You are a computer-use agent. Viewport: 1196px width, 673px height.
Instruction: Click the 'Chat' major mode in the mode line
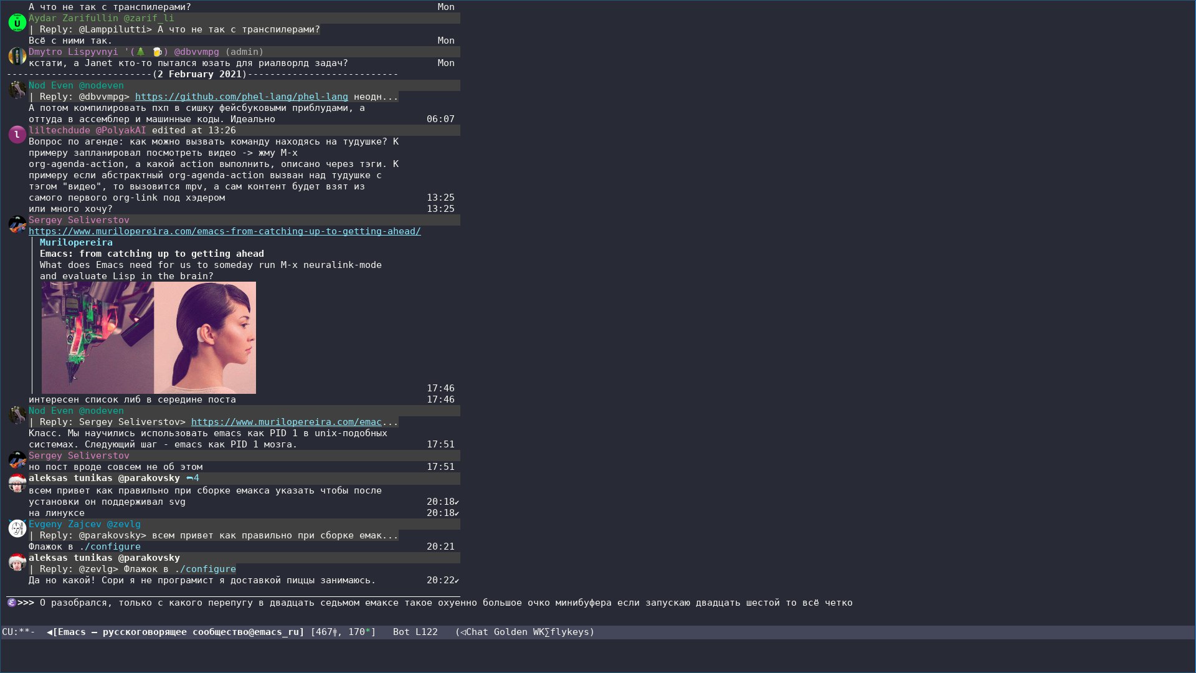[x=477, y=632]
